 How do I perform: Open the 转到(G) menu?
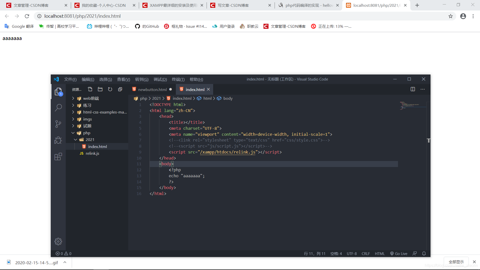coord(142,79)
